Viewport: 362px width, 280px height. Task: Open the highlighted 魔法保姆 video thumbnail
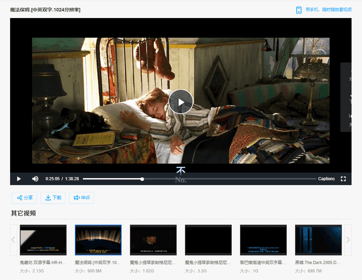tap(98, 240)
